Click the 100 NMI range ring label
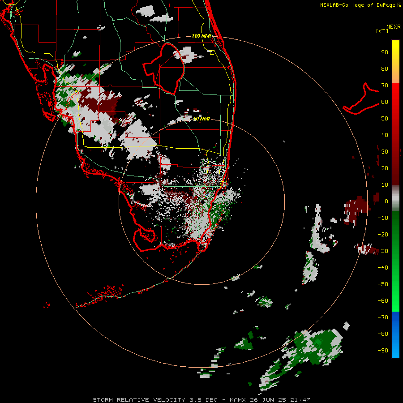This screenshot has height=403, width=403. tap(201, 36)
